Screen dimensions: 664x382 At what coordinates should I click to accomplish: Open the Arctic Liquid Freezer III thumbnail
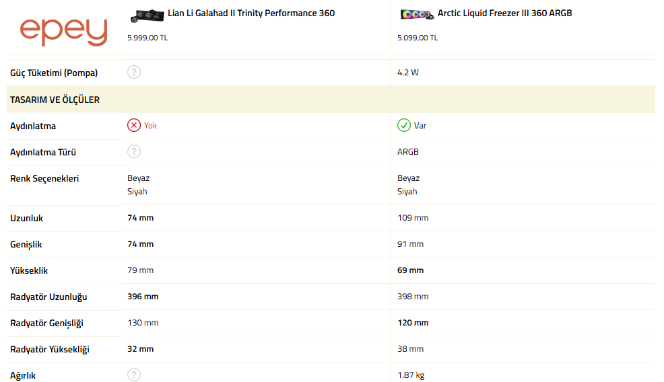point(417,14)
